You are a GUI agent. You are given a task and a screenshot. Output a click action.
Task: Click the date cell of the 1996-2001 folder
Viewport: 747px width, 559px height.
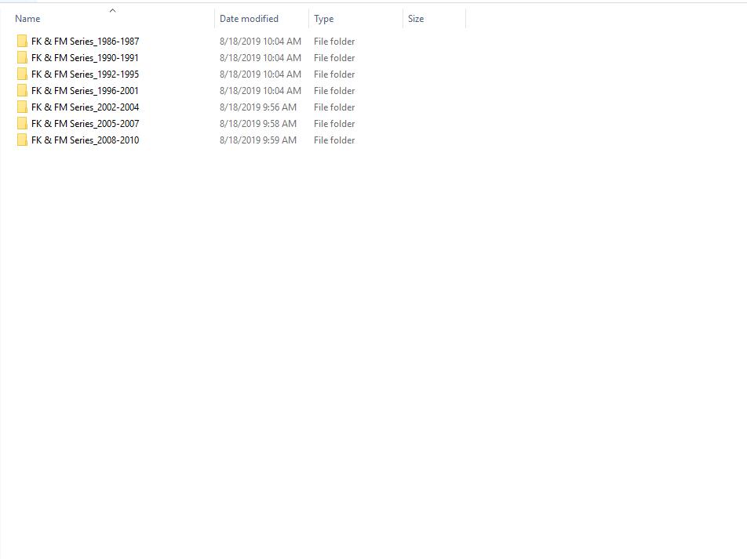(261, 90)
